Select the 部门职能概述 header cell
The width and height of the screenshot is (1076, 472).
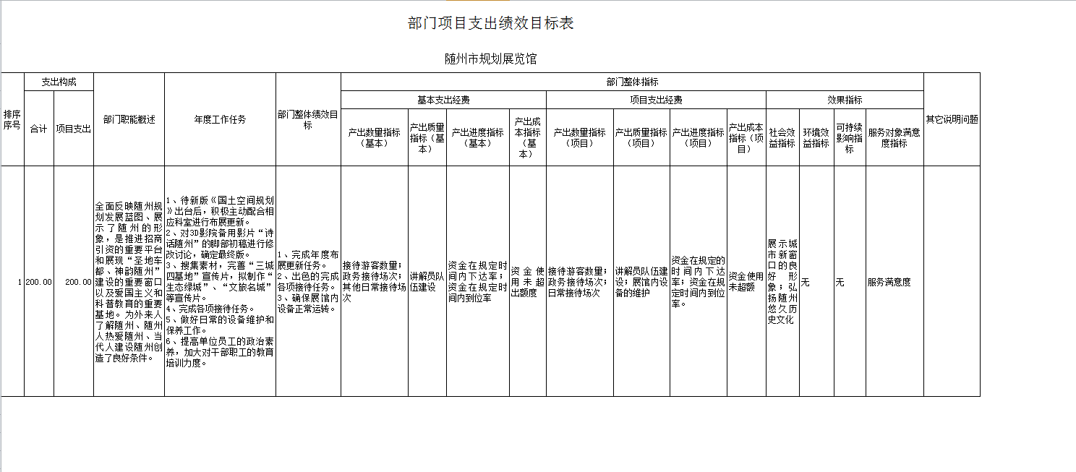(129, 119)
